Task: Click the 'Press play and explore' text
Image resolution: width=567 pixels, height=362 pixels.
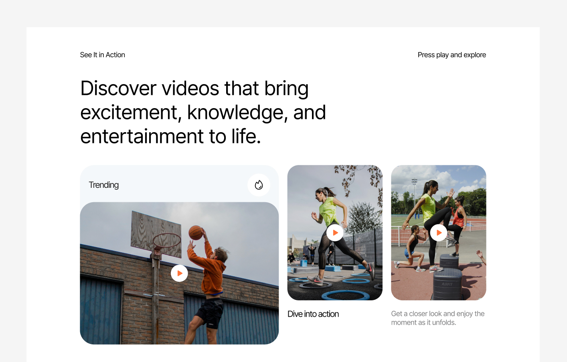Action: [452, 55]
